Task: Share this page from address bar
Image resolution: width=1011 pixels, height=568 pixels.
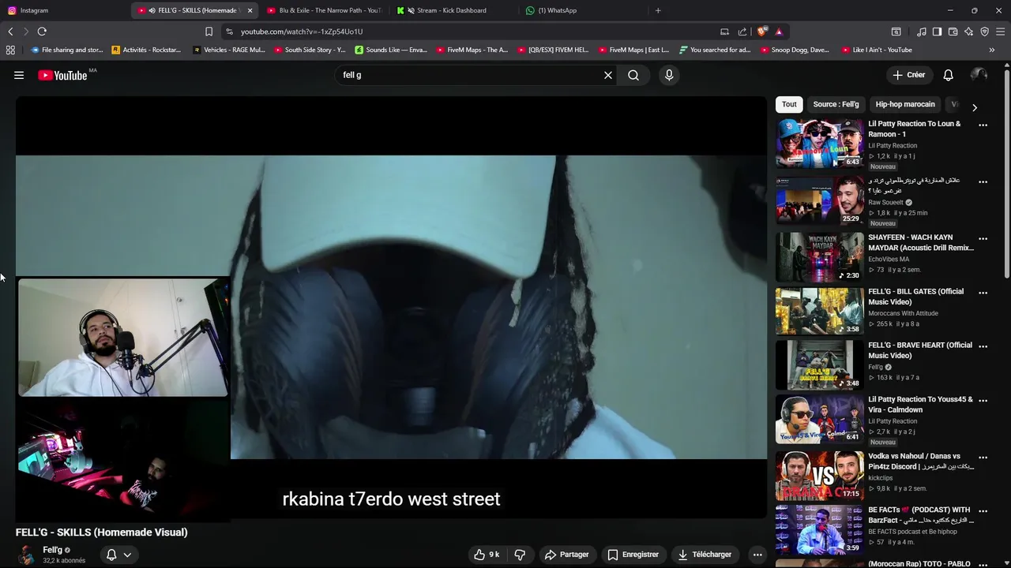Action: 742,32
